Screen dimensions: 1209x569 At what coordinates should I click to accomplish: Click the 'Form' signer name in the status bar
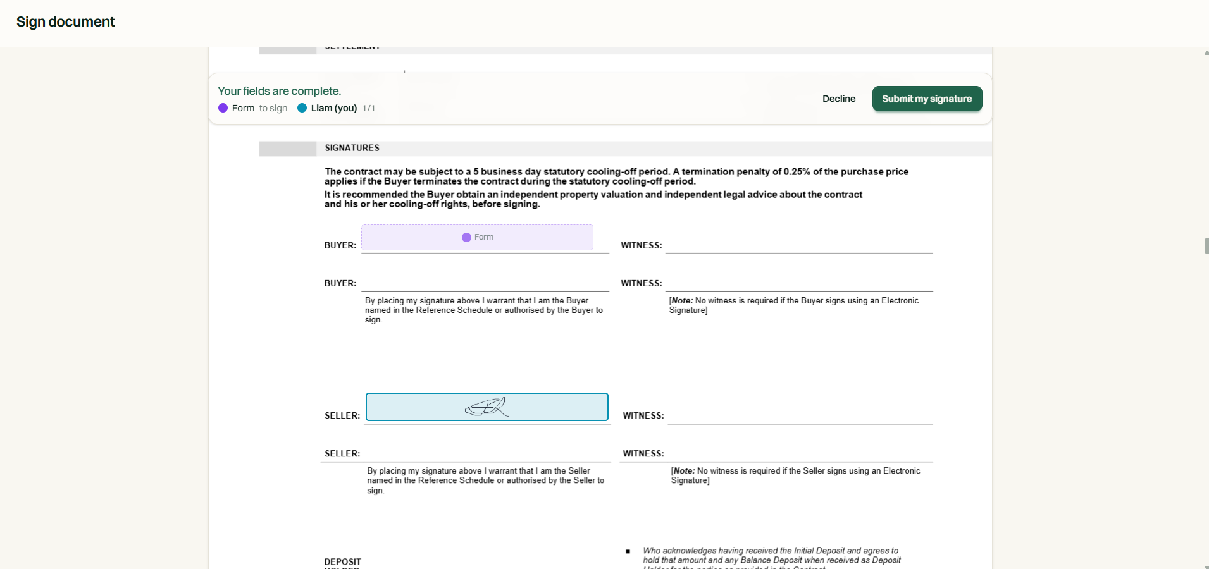[243, 108]
